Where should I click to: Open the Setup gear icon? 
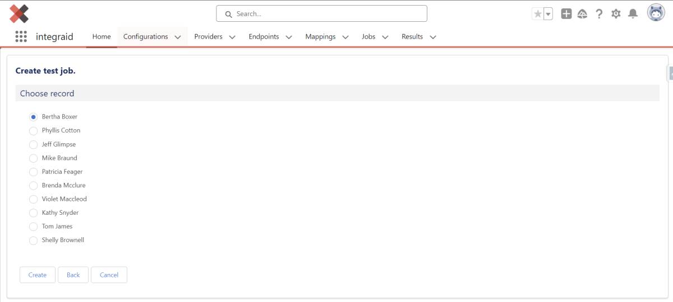pos(616,14)
